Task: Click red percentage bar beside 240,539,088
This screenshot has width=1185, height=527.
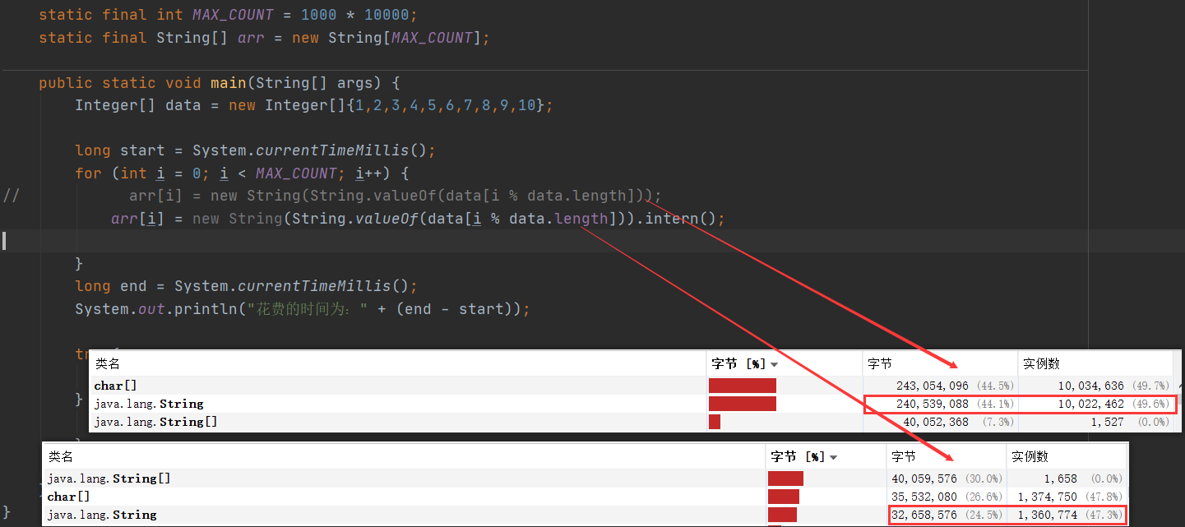Action: click(743, 404)
